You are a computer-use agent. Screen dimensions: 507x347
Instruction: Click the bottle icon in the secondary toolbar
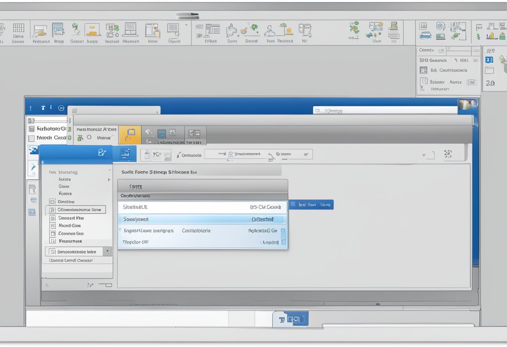(147, 155)
